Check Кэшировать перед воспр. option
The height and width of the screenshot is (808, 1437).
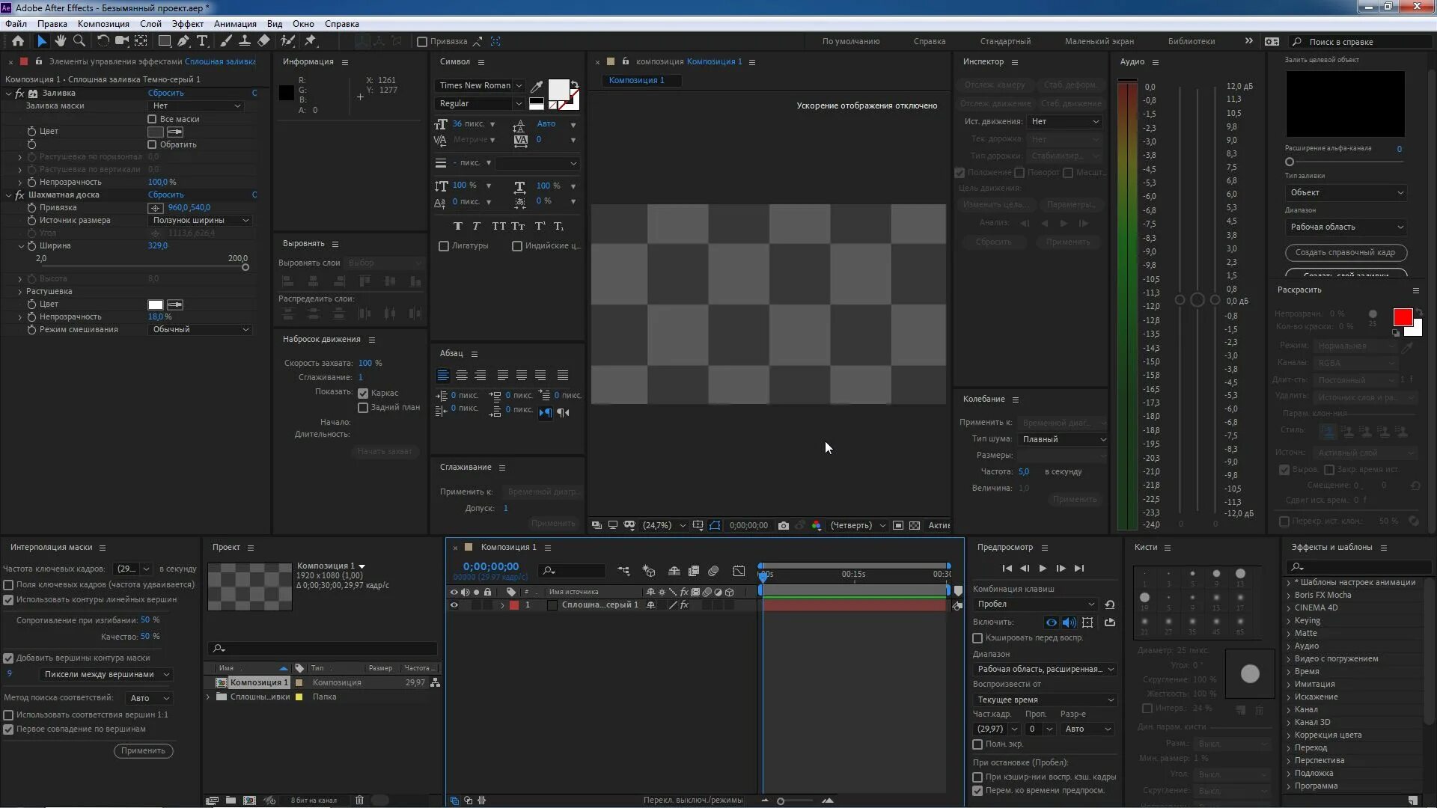pos(977,638)
